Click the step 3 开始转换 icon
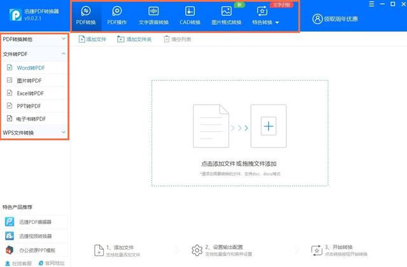Screen dimensions: 407x267 [317, 250]
